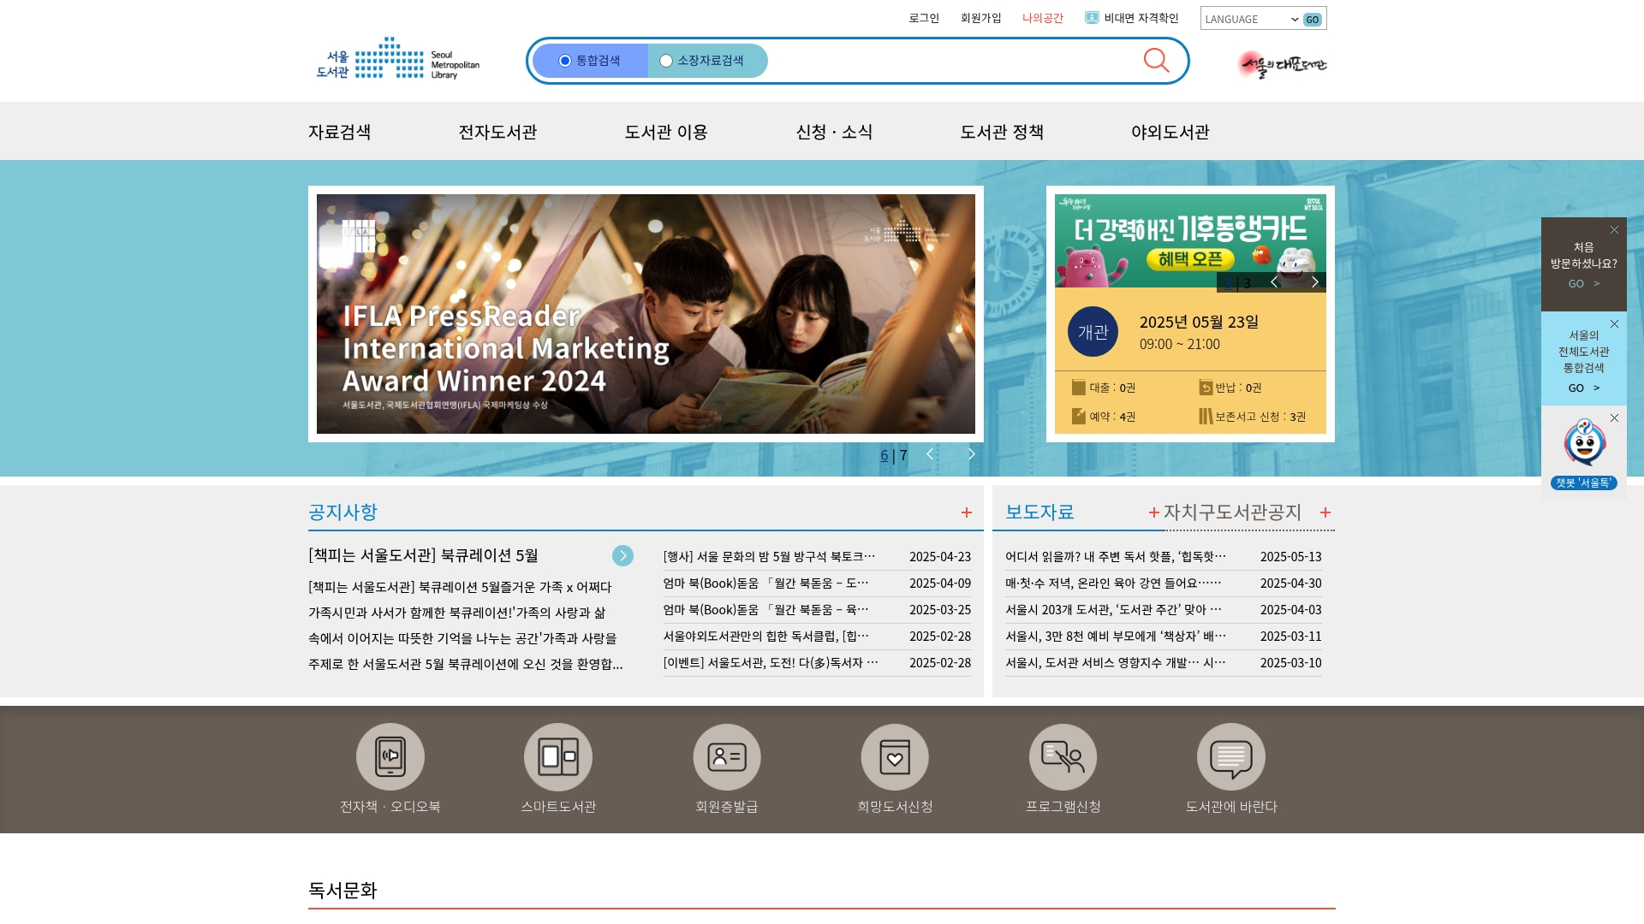The height and width of the screenshot is (924, 1644).
Task: Open the 도서관 이용 menu
Action: (x=666, y=132)
